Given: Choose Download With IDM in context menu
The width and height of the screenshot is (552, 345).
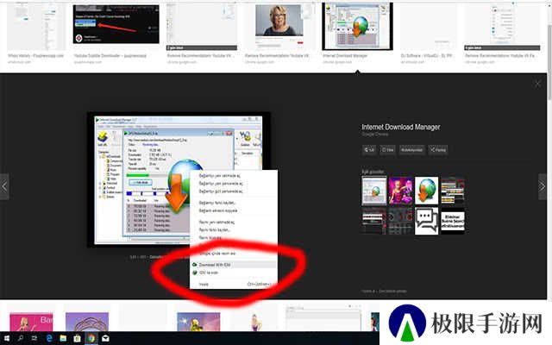Looking at the screenshot, I should 233,265.
